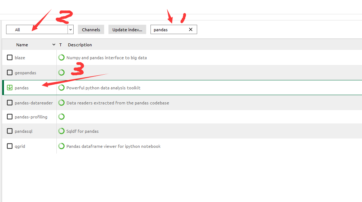362x202 pixels.
Task: Select the pandas-datareader package name
Action: [x=34, y=103]
